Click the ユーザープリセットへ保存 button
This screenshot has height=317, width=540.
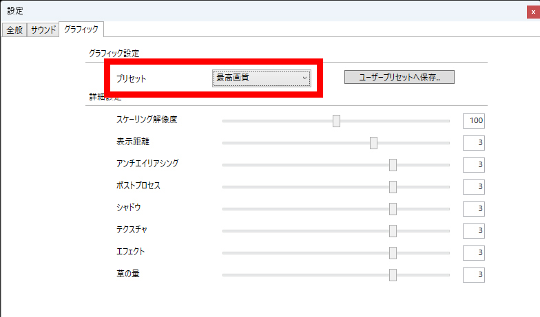[399, 77]
